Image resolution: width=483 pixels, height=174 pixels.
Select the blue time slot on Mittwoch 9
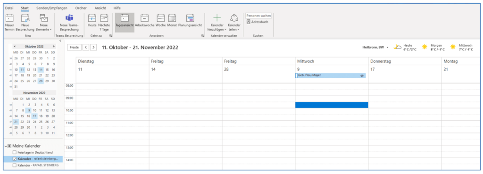click(x=332, y=105)
